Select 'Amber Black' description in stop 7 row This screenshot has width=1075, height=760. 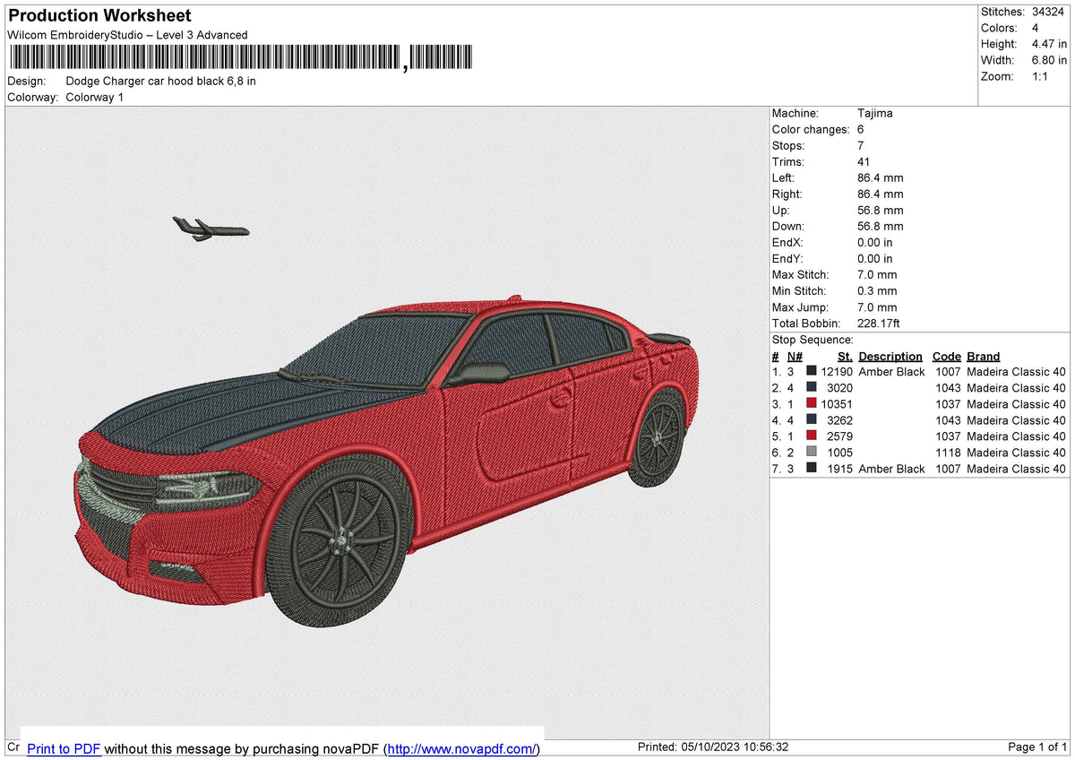tap(891, 469)
